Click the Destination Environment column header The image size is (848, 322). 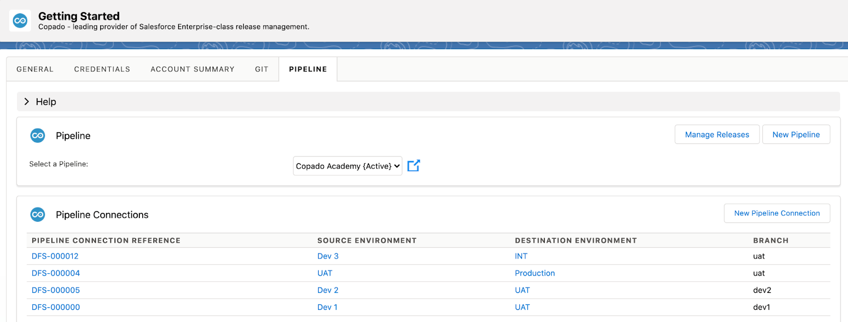[576, 240]
